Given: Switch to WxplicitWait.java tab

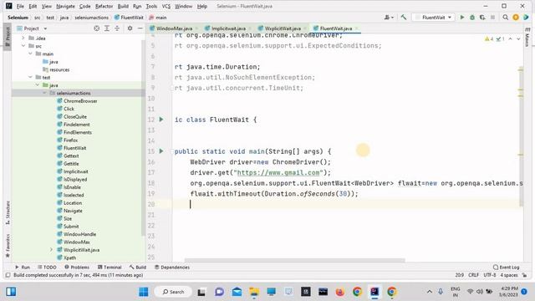Looking at the screenshot, I should [283, 28].
